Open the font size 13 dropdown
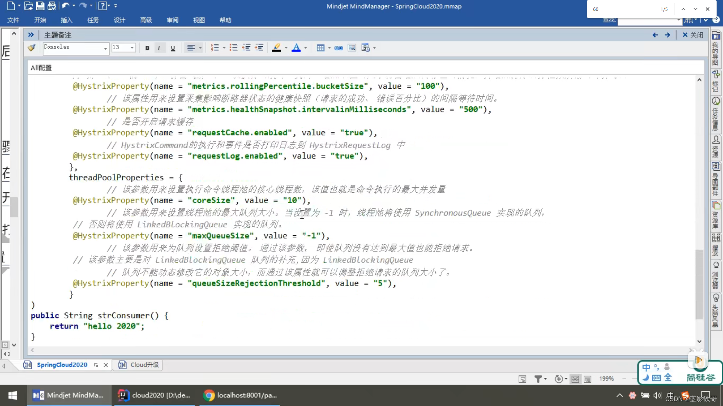Screen dimensions: 723x406 (132, 48)
